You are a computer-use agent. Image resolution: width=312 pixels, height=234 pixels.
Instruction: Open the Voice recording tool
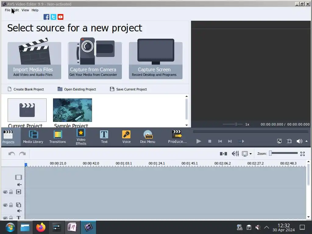pos(126,137)
